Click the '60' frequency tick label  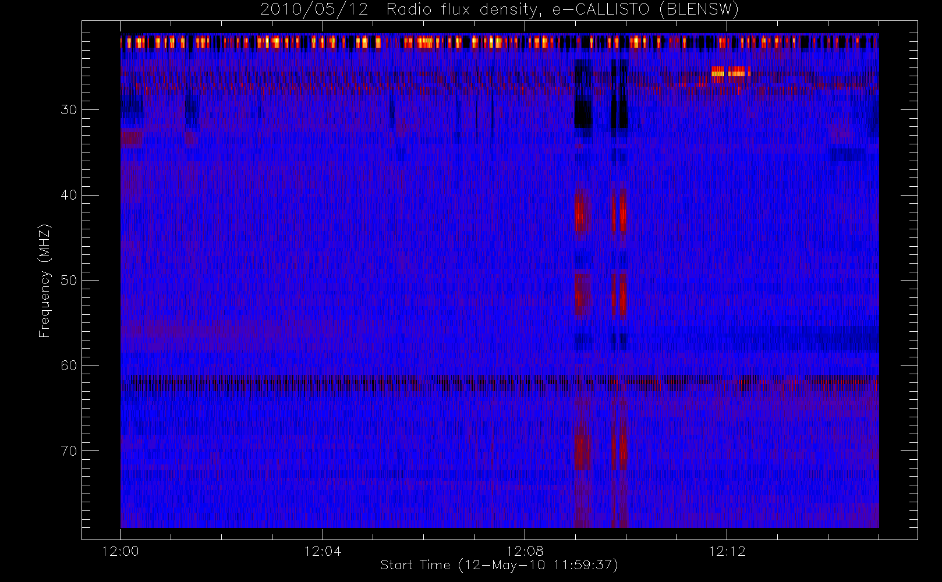tap(69, 365)
